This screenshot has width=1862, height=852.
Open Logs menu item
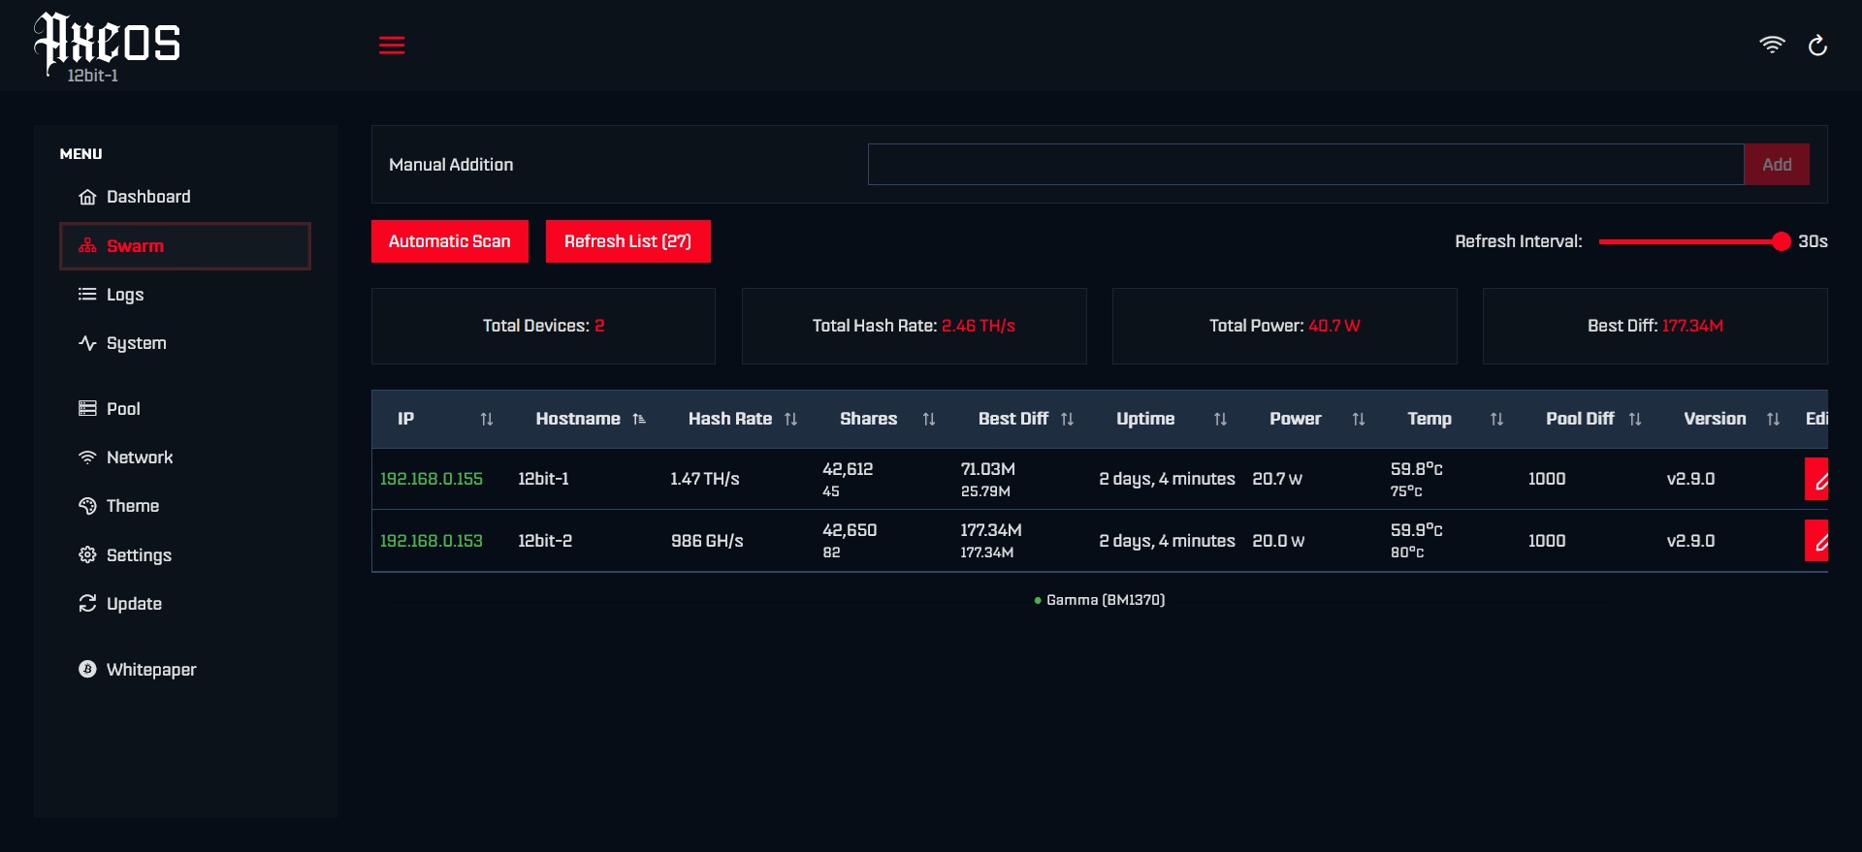(x=185, y=295)
